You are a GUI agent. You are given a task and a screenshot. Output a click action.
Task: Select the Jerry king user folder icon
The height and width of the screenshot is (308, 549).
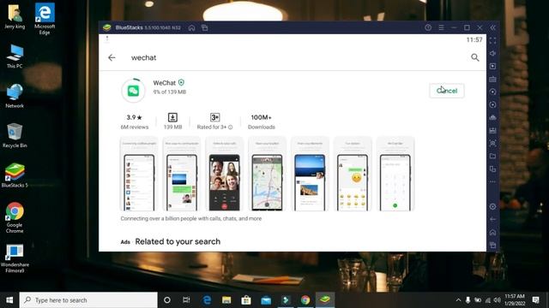click(x=15, y=16)
